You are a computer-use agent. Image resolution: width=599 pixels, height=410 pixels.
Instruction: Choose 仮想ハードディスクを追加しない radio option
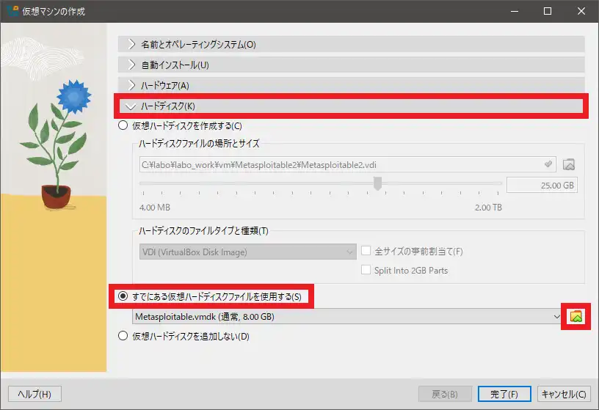(x=123, y=337)
